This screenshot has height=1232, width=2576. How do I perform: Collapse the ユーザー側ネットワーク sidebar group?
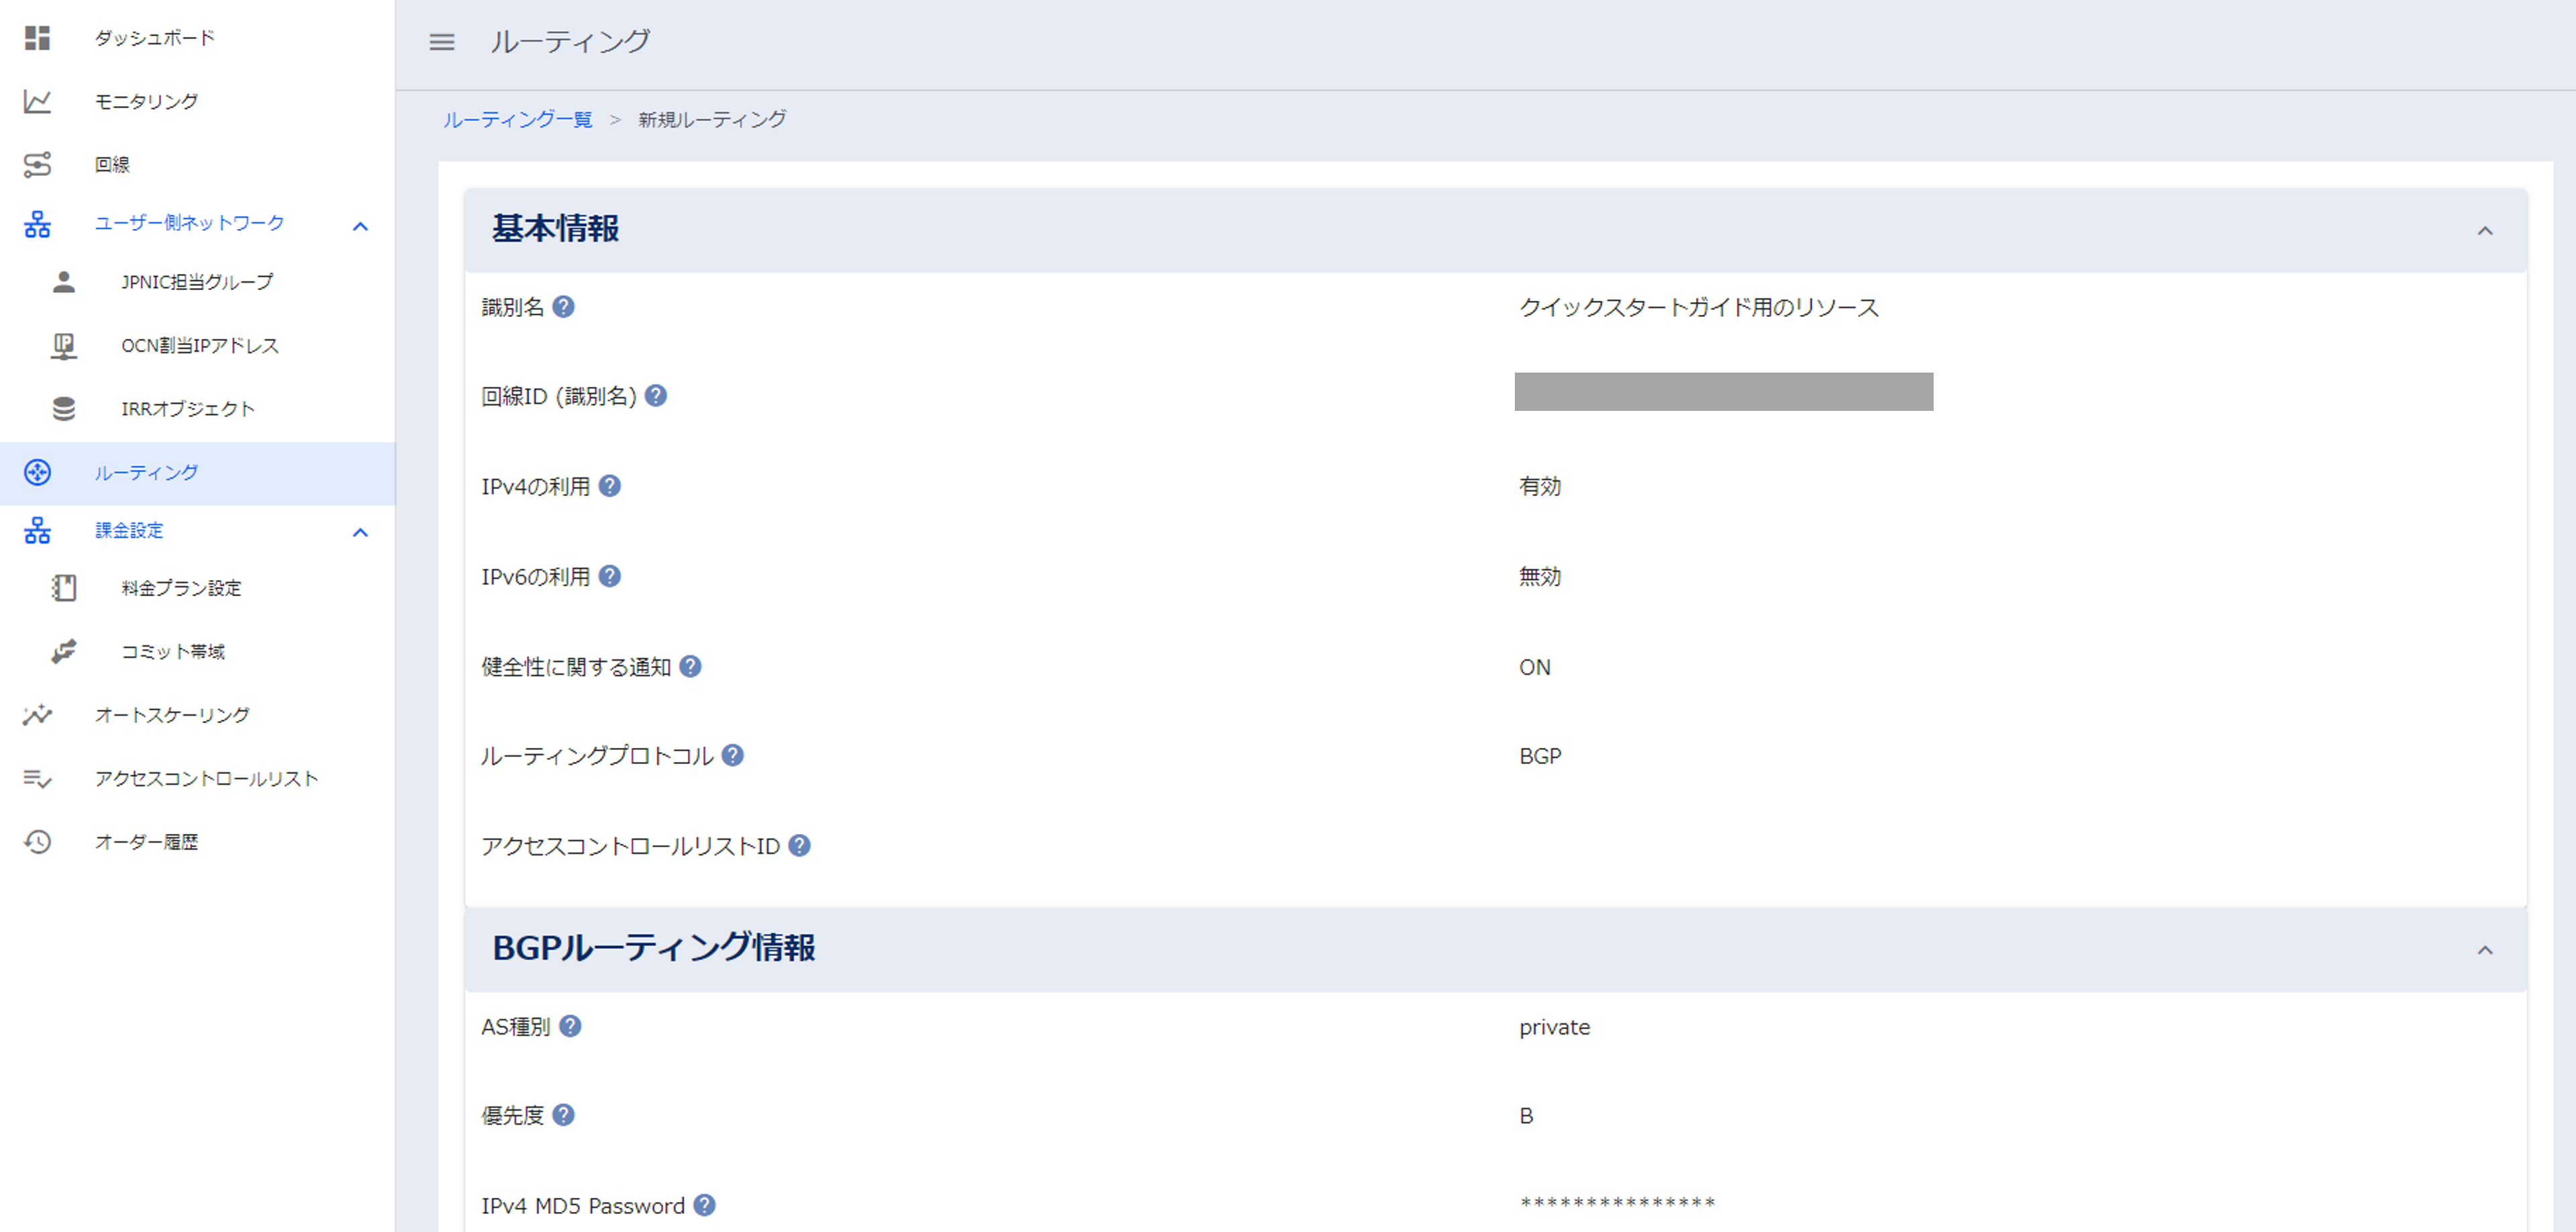[x=360, y=227]
